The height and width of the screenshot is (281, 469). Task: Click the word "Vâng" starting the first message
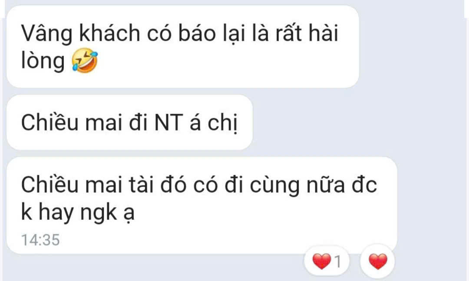47,34
